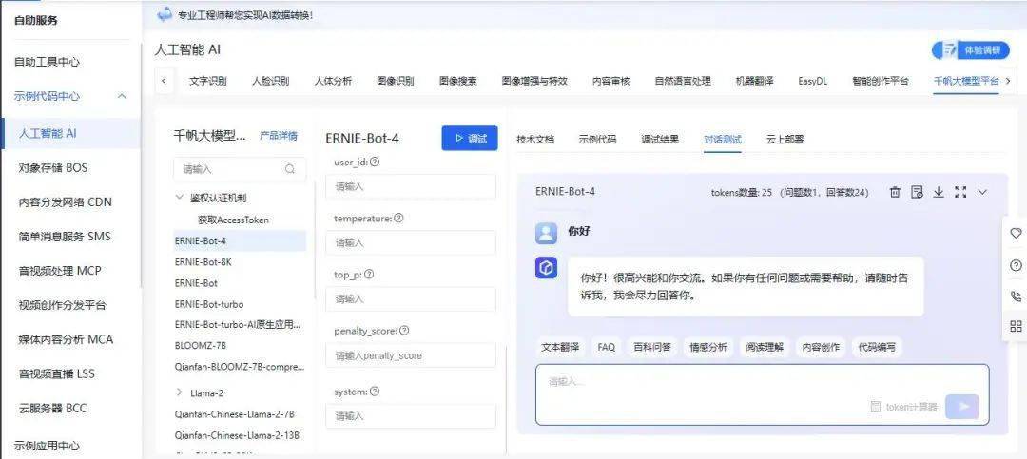1027x459 pixels.
Task: Click the user_id help question icon
Action: [376, 162]
